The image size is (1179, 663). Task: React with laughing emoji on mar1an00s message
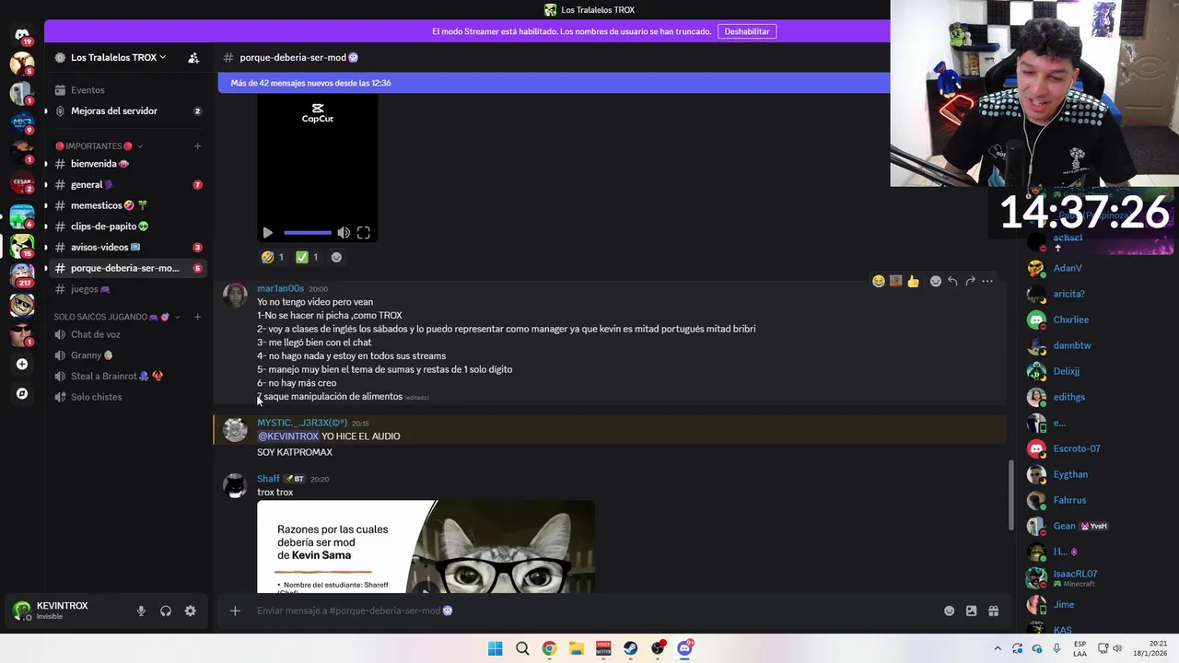[x=879, y=281]
